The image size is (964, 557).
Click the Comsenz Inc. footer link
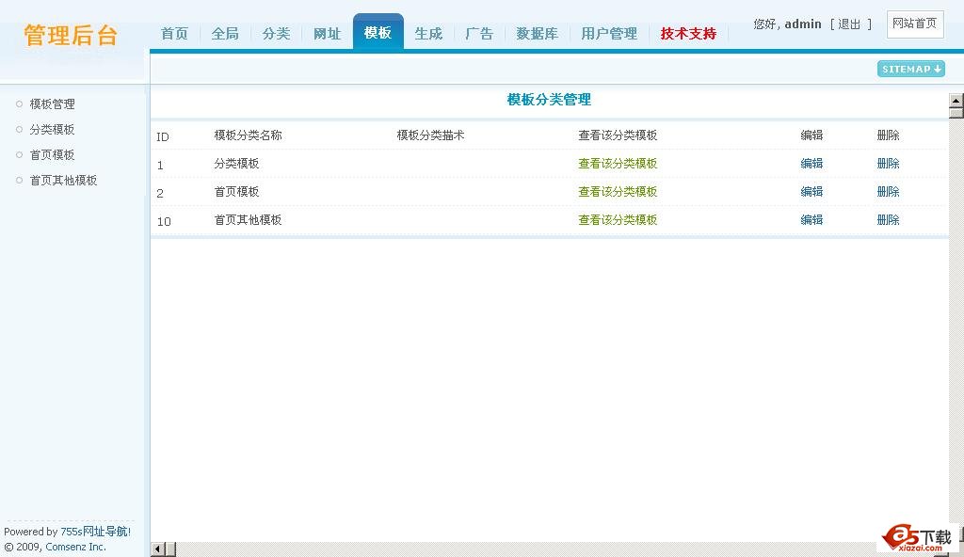click(75, 547)
